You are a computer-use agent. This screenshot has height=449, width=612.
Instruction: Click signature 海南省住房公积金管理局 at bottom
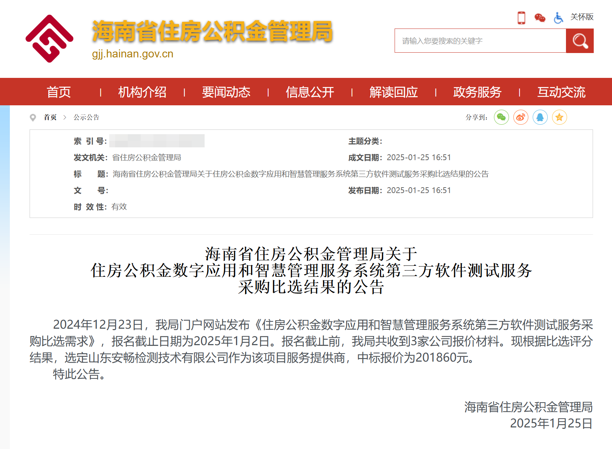pyautogui.click(x=528, y=407)
